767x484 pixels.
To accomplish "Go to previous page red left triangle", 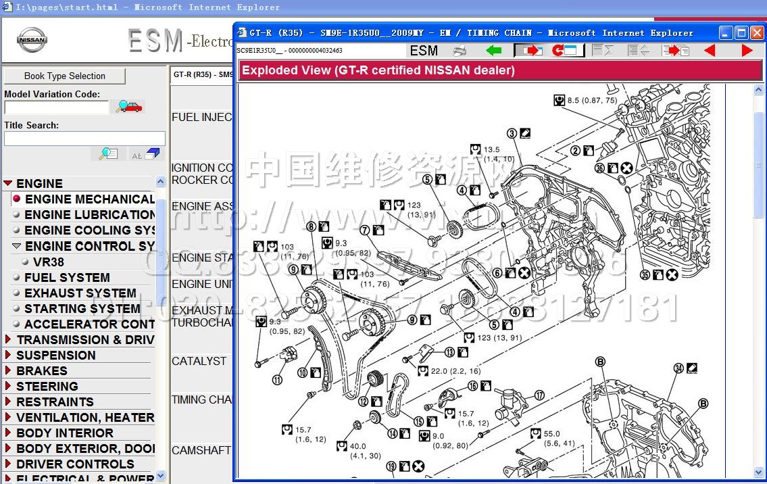I will click(710, 51).
